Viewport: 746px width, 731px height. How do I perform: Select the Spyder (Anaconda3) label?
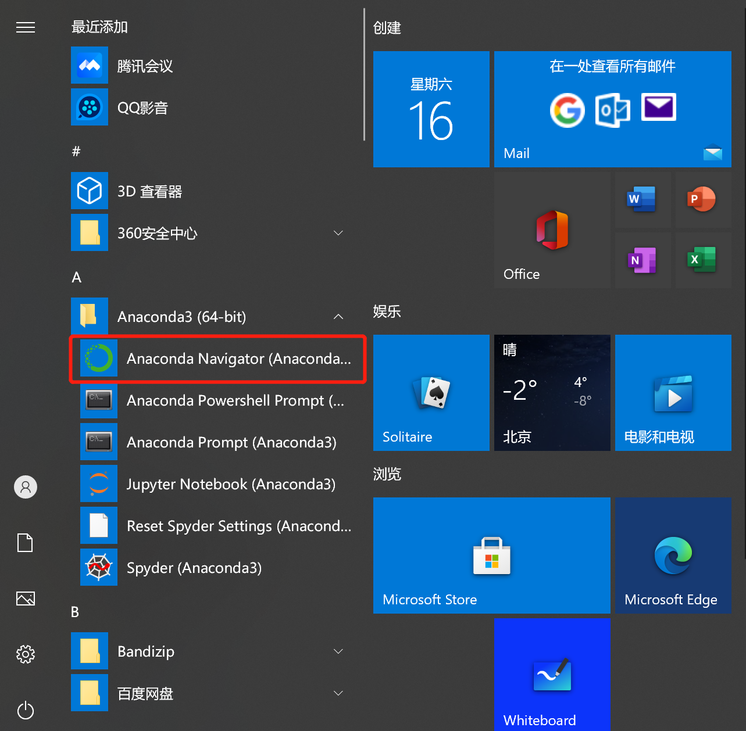(x=194, y=568)
